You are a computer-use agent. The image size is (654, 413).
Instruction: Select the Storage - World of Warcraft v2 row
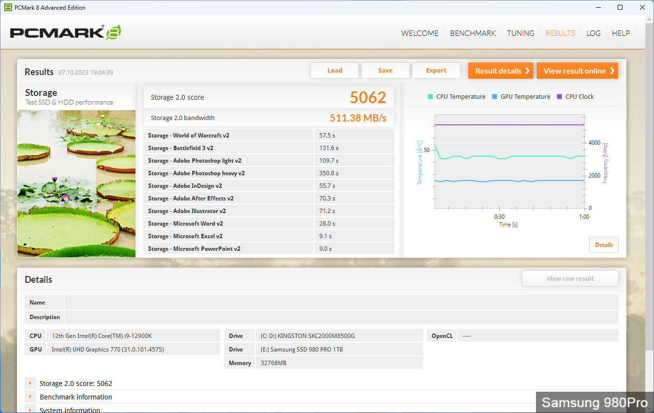pos(268,136)
